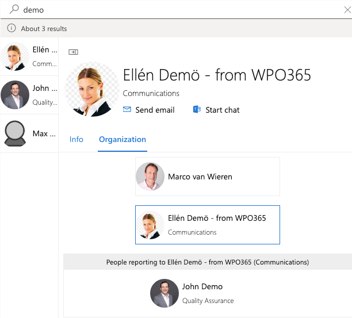The width and height of the screenshot is (352, 318).
Task: Click the 'People reporting to Ellén Demö' header
Action: (208, 262)
